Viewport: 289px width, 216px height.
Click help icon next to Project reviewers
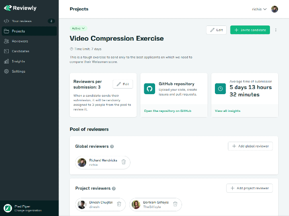pos(114,189)
